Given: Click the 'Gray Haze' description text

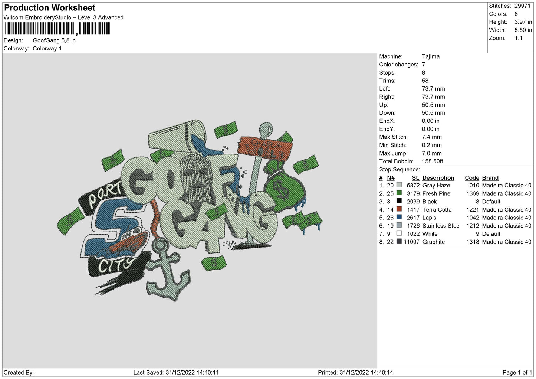Looking at the screenshot, I should (436, 185).
